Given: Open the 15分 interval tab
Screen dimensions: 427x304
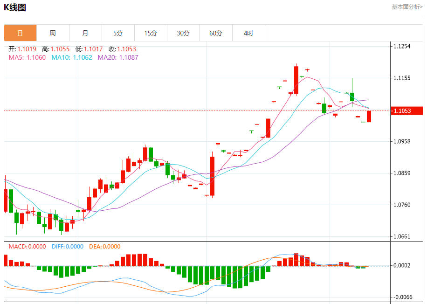Looking at the screenshot, I should pos(151,33).
